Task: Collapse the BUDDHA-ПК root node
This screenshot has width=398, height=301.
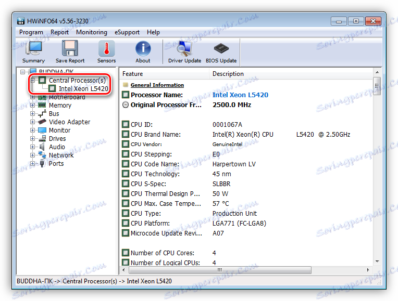Action: [x=22, y=72]
